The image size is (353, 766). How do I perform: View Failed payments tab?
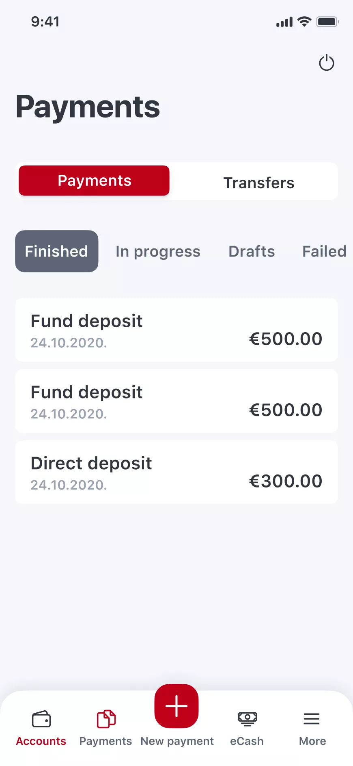324,251
